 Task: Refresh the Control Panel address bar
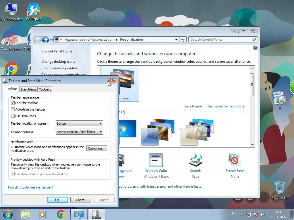pyautogui.click(x=183, y=40)
